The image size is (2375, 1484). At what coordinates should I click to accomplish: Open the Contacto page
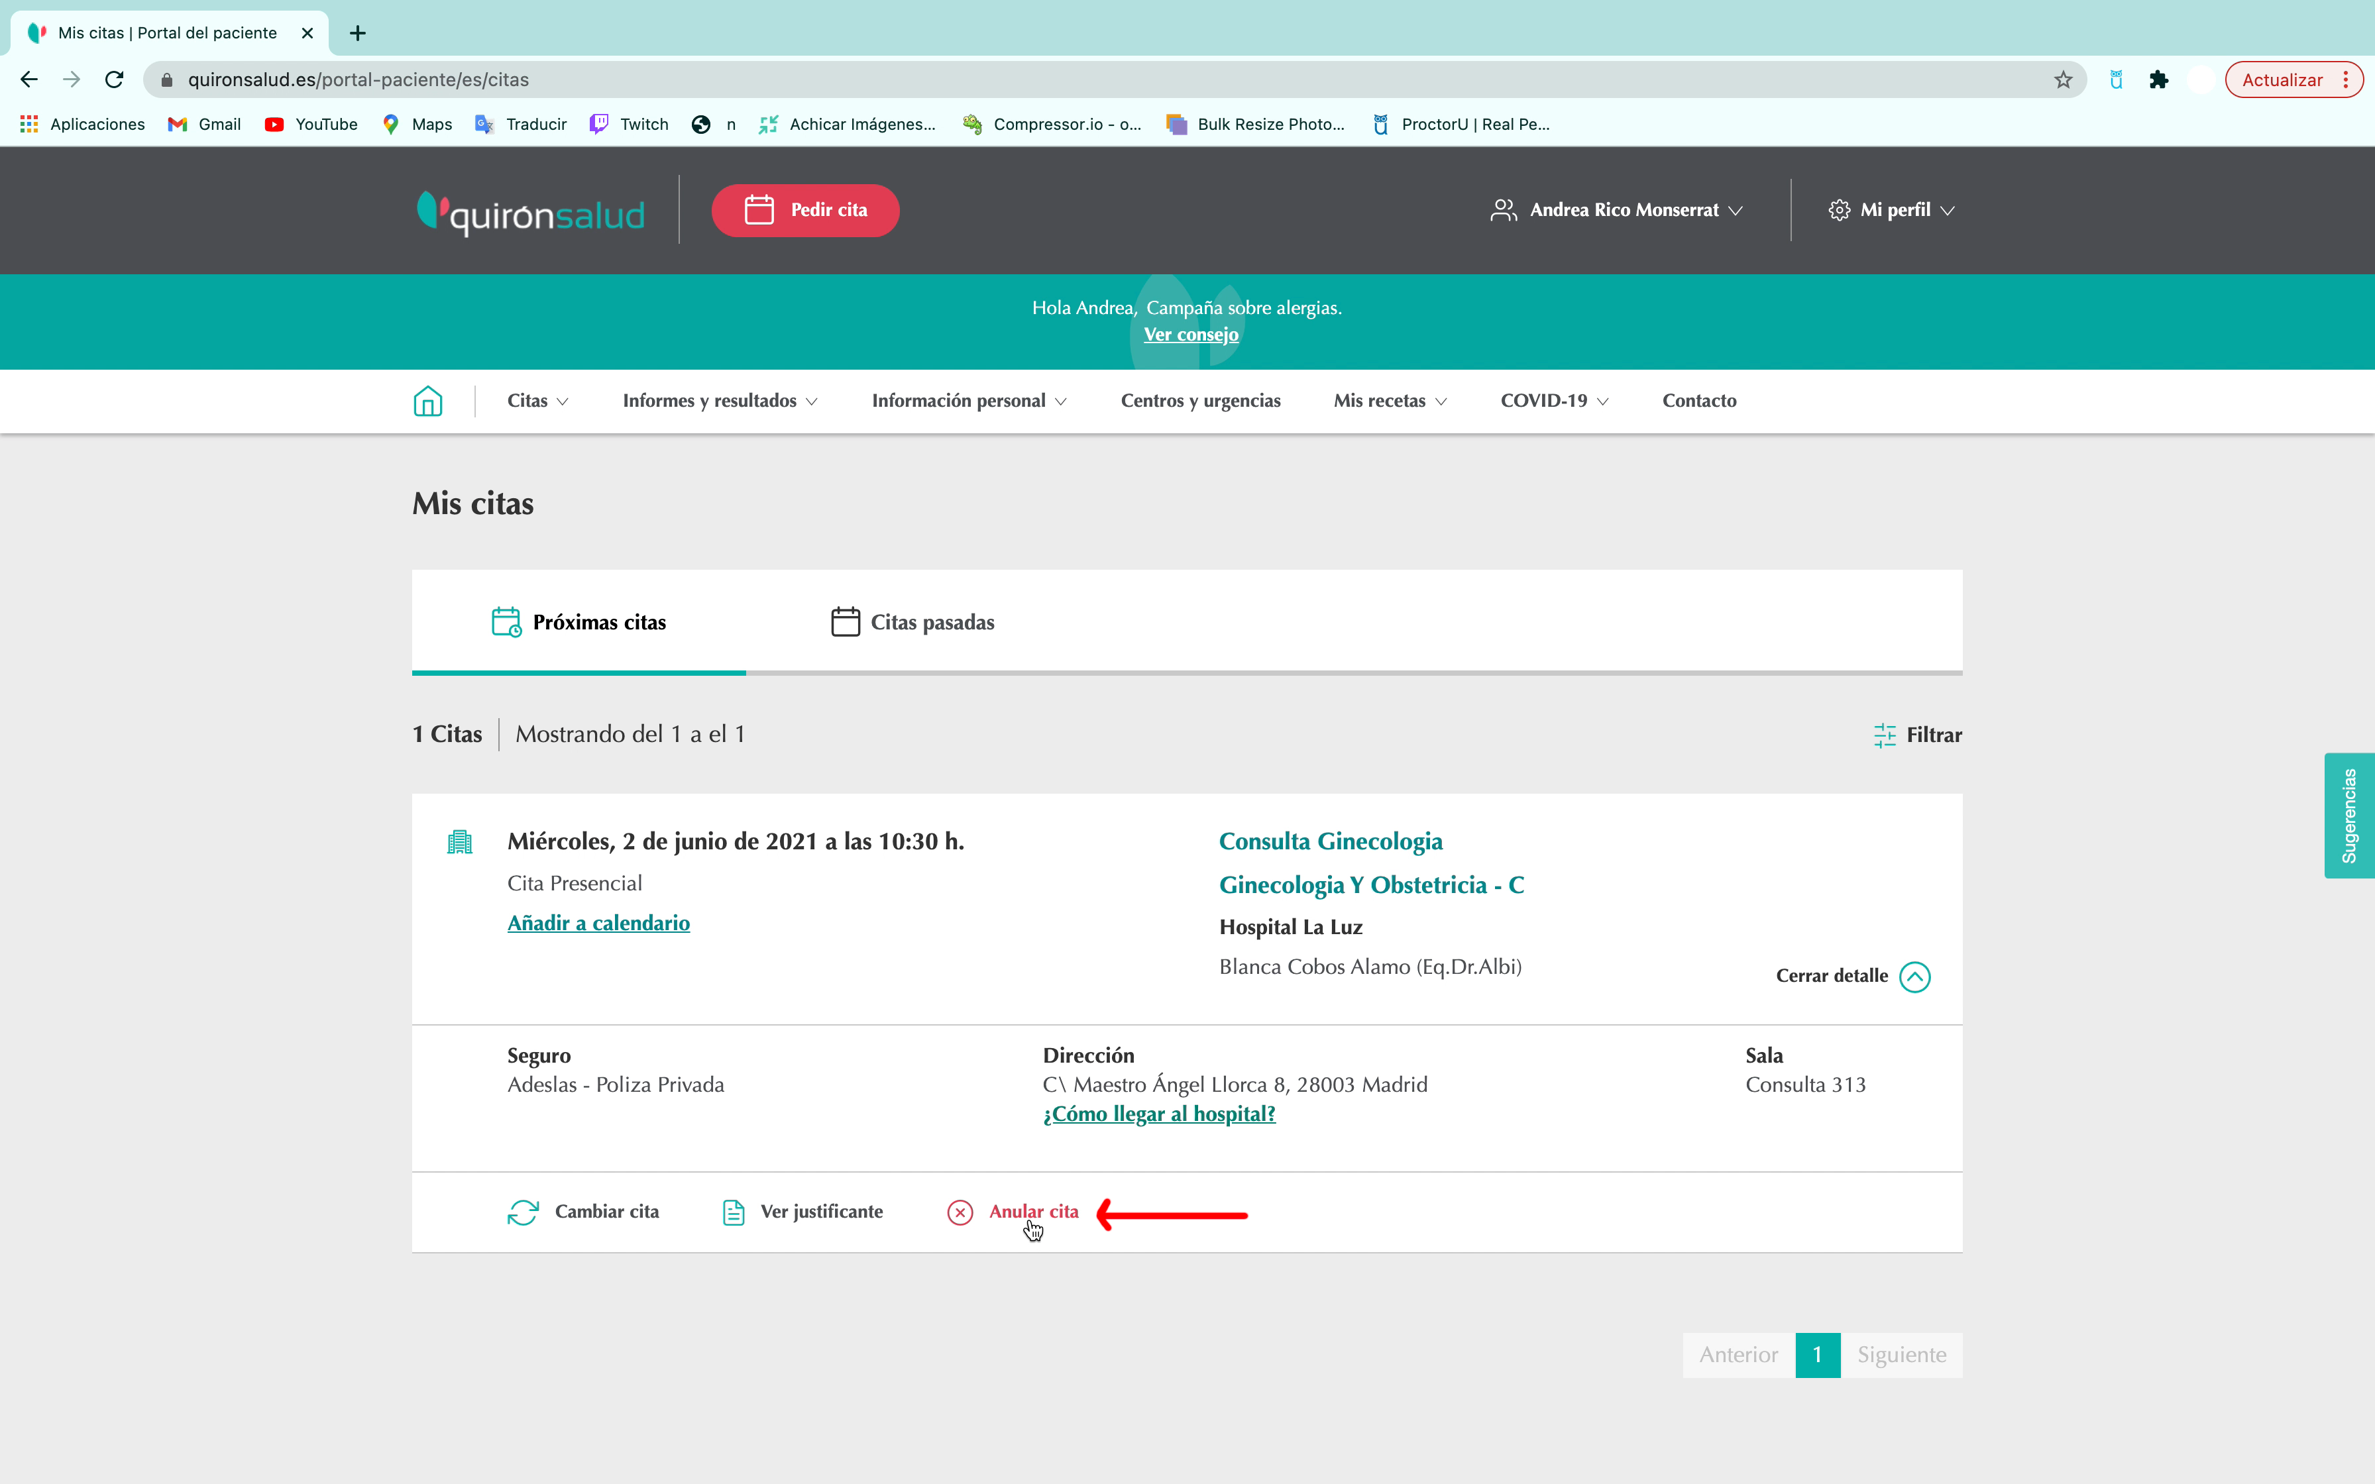tap(1699, 400)
